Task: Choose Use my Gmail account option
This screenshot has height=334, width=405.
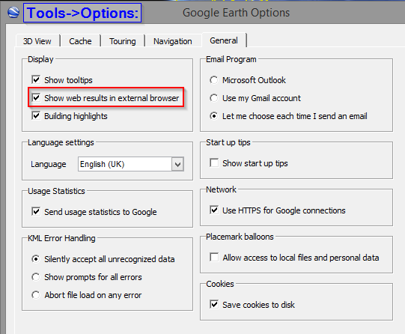Action: coord(213,98)
